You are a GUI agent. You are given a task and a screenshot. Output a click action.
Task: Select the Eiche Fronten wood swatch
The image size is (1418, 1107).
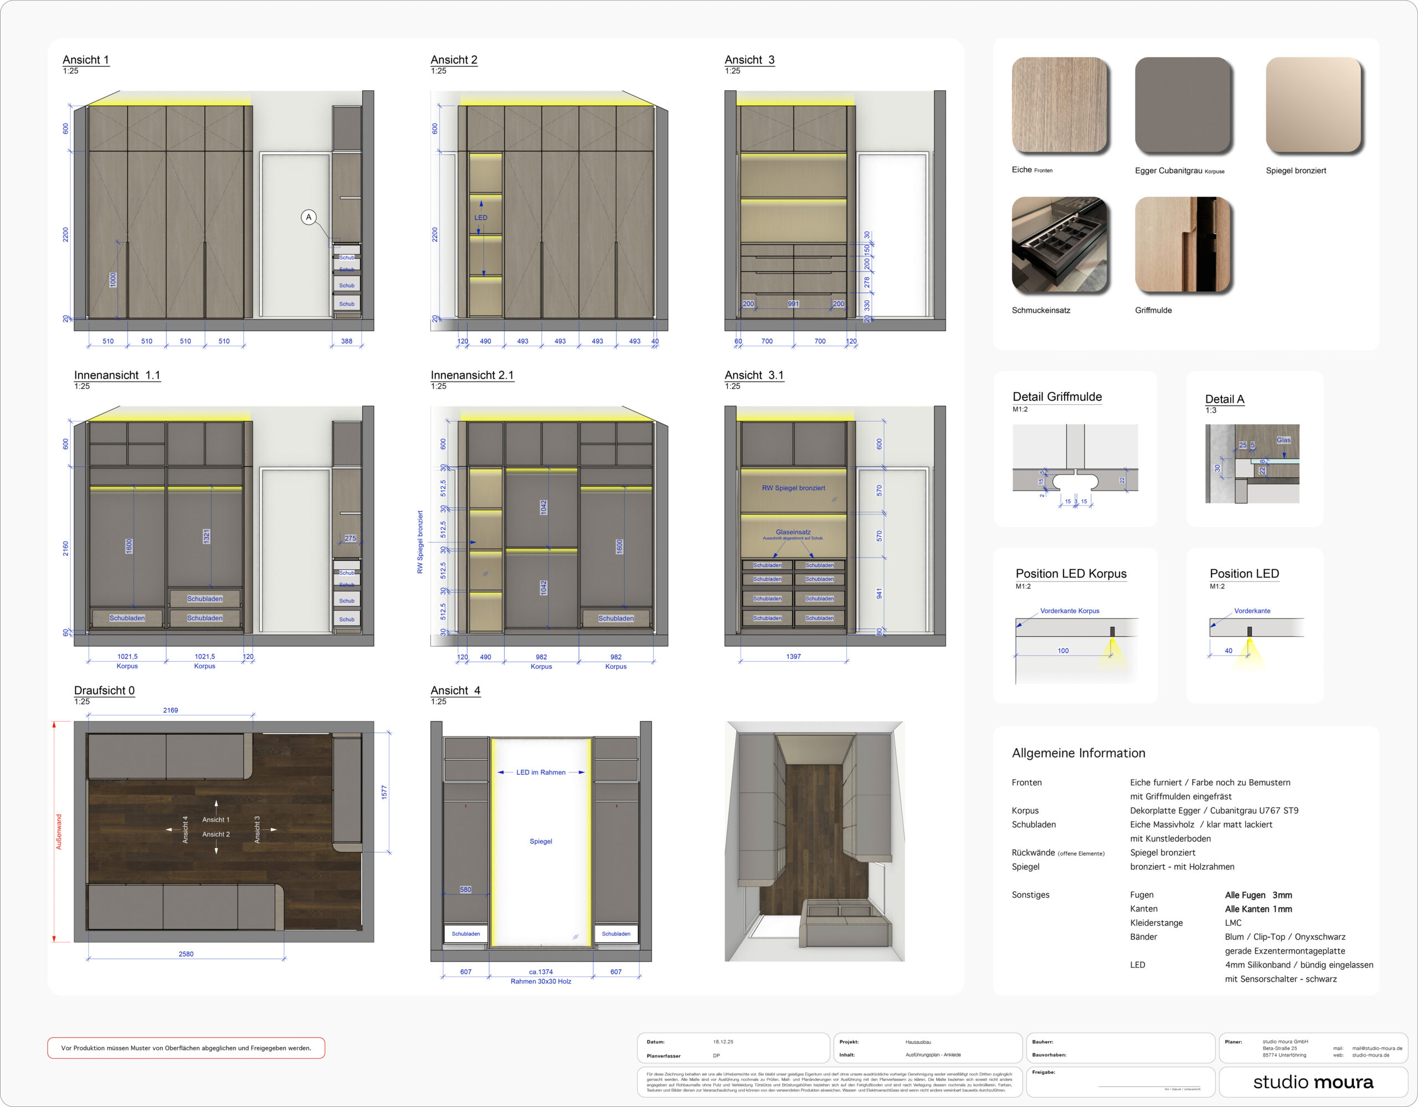1059,105
